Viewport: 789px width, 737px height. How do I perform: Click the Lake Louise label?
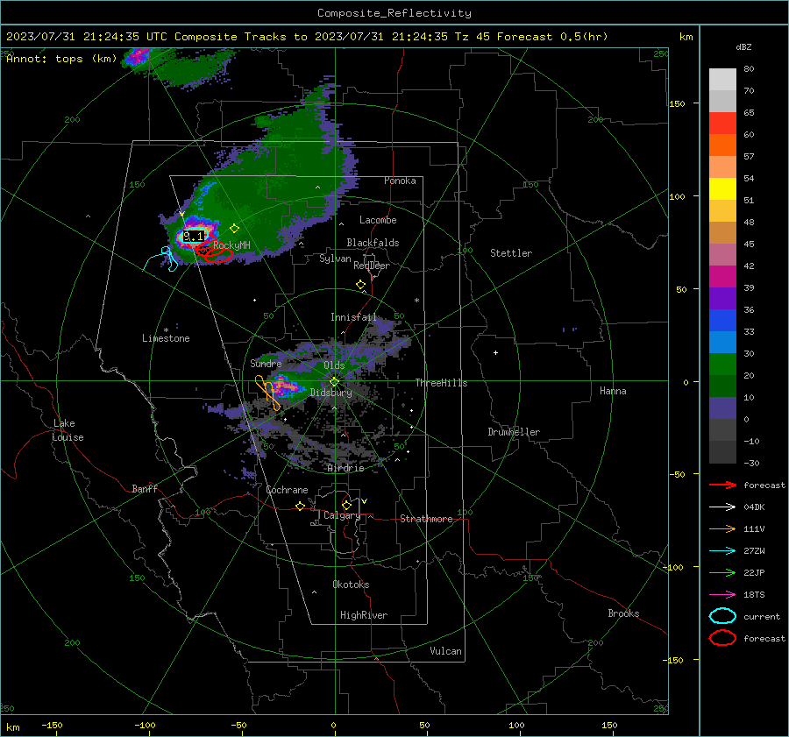pos(68,430)
